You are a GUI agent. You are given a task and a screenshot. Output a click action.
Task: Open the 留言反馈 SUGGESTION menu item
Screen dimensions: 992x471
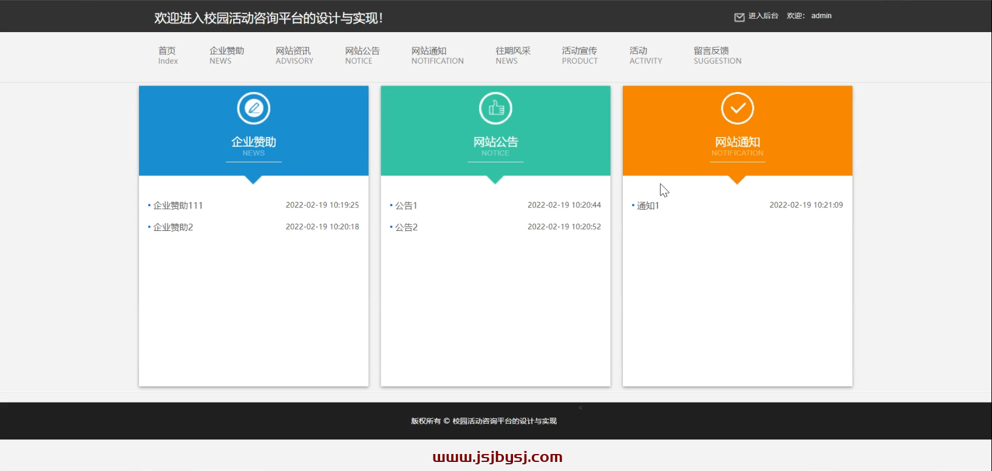click(x=718, y=55)
